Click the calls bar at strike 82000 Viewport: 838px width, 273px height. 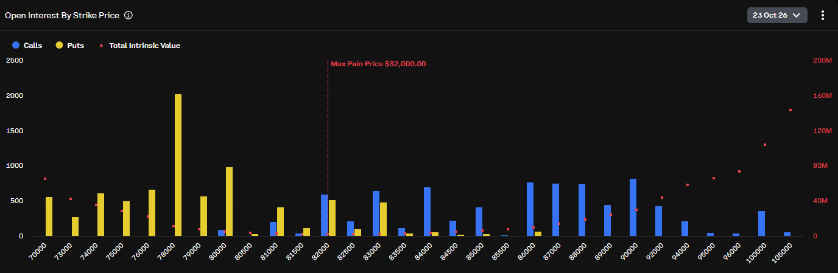tap(325, 215)
